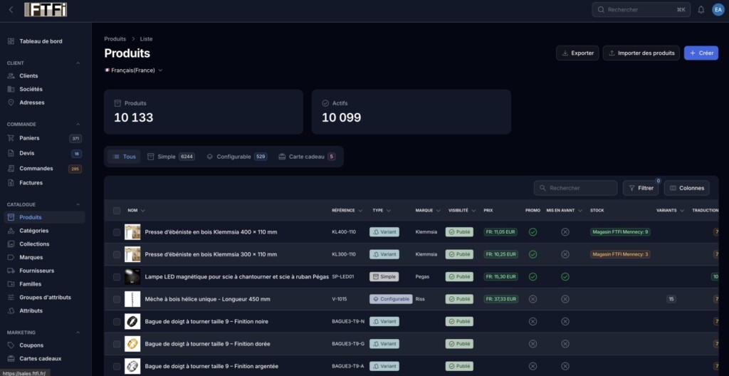Click the Paniers cart icon
729x376 pixels.
coord(11,138)
